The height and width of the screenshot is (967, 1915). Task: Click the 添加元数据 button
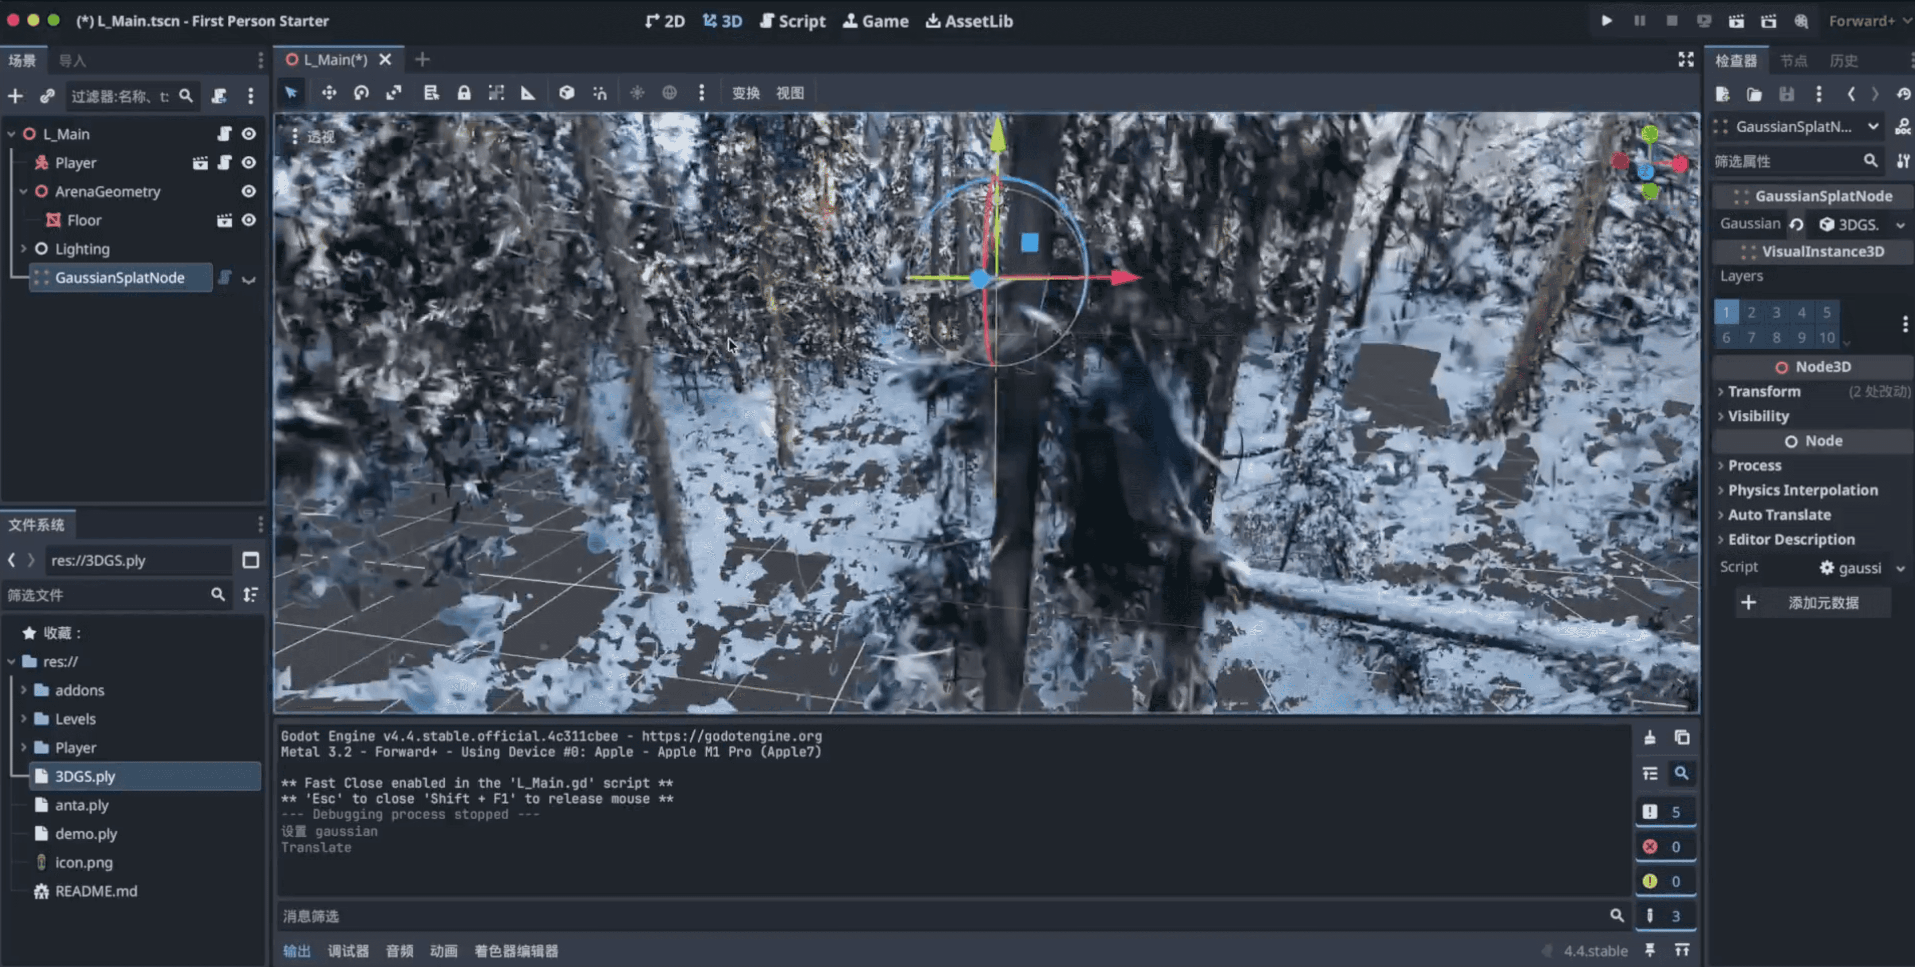(1813, 603)
